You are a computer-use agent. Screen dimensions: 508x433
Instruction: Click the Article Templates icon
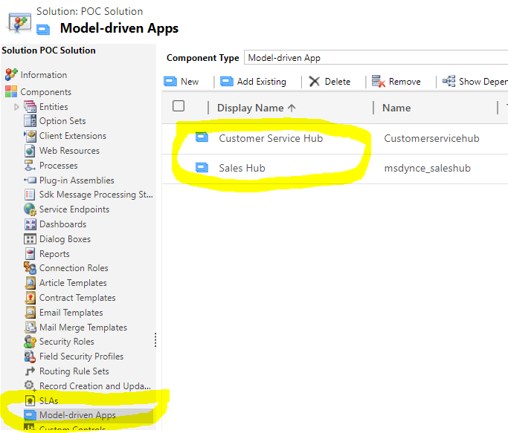(30, 283)
